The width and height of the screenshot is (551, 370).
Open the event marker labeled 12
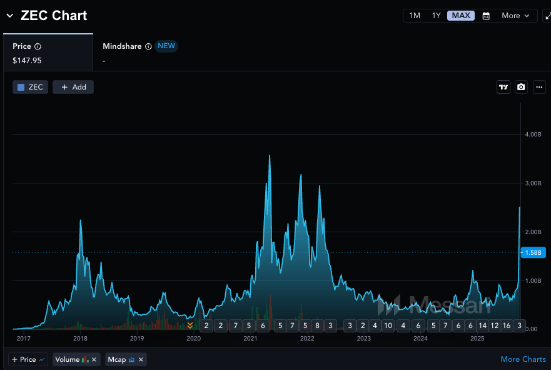pyautogui.click(x=495, y=326)
